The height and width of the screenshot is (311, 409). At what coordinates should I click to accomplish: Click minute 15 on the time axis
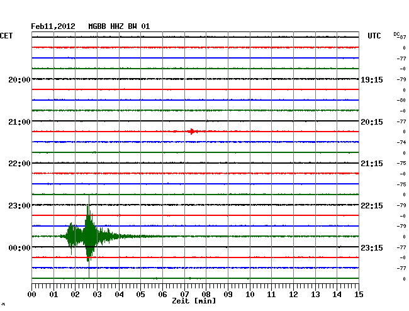pos(359,295)
